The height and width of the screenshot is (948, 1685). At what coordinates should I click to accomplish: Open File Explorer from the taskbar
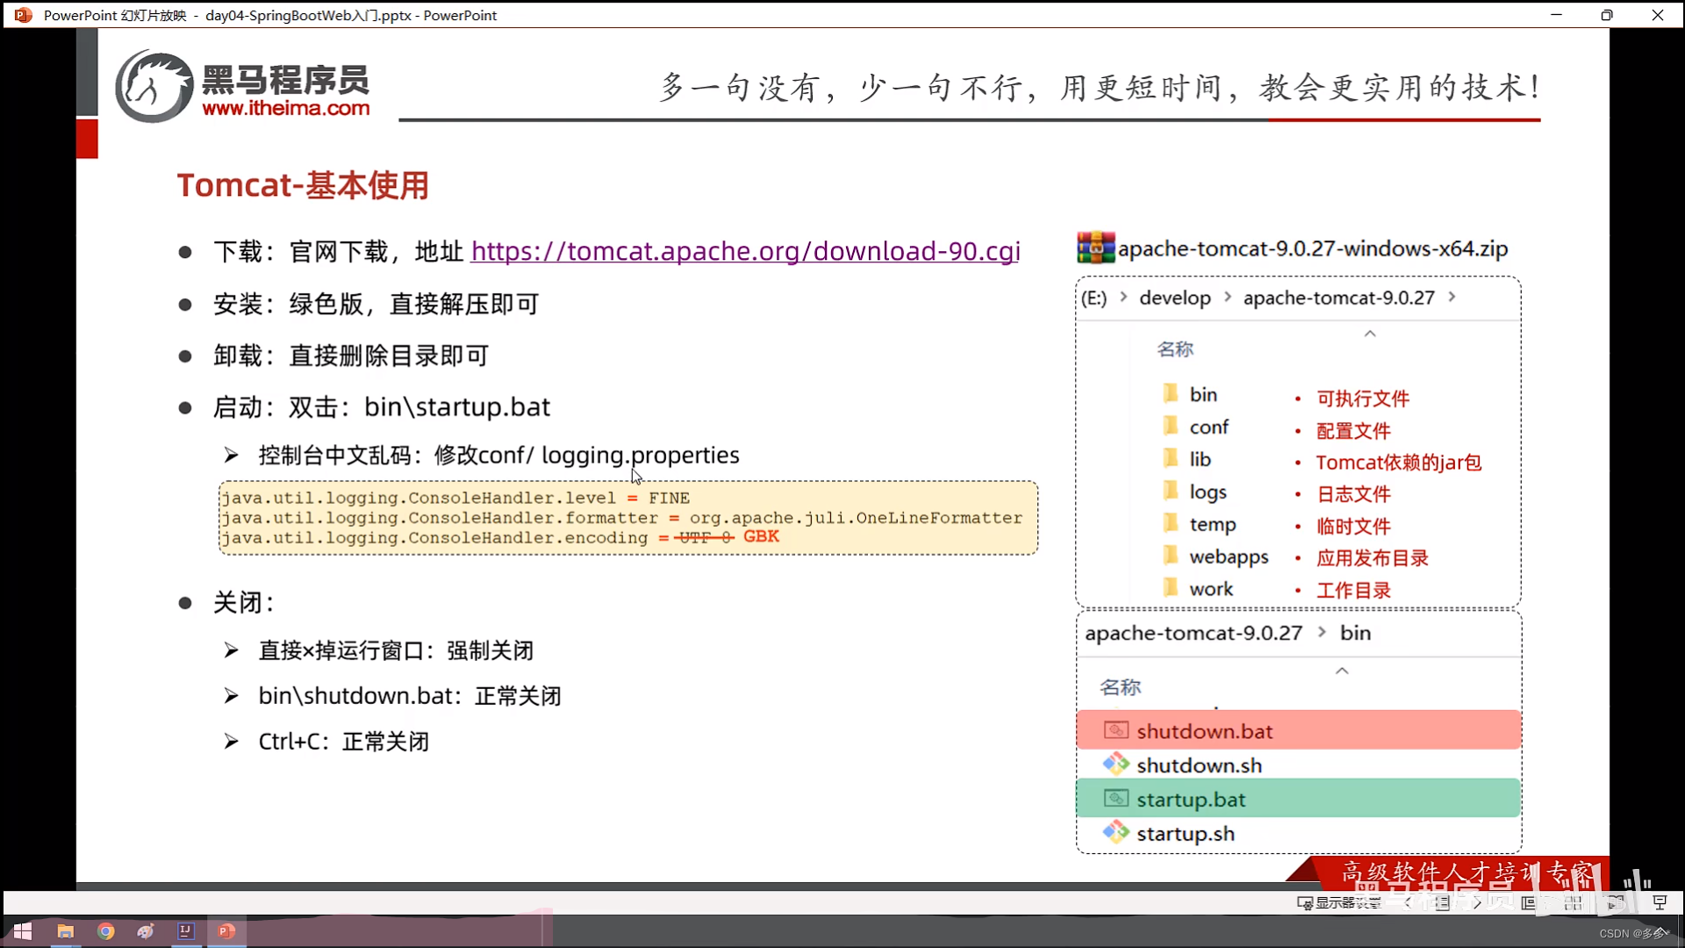pyautogui.click(x=66, y=932)
